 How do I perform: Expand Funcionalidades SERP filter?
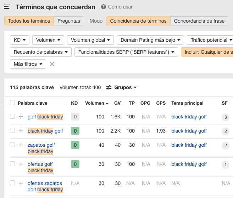pyautogui.click(x=126, y=52)
